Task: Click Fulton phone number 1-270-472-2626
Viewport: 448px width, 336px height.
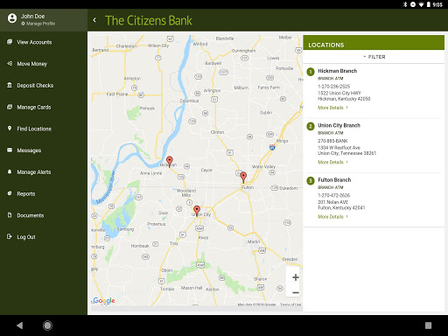Action: (x=333, y=195)
